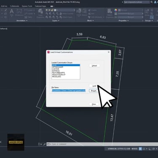
Task: Expand the Annotation panel title
Action: tap(22, 21)
